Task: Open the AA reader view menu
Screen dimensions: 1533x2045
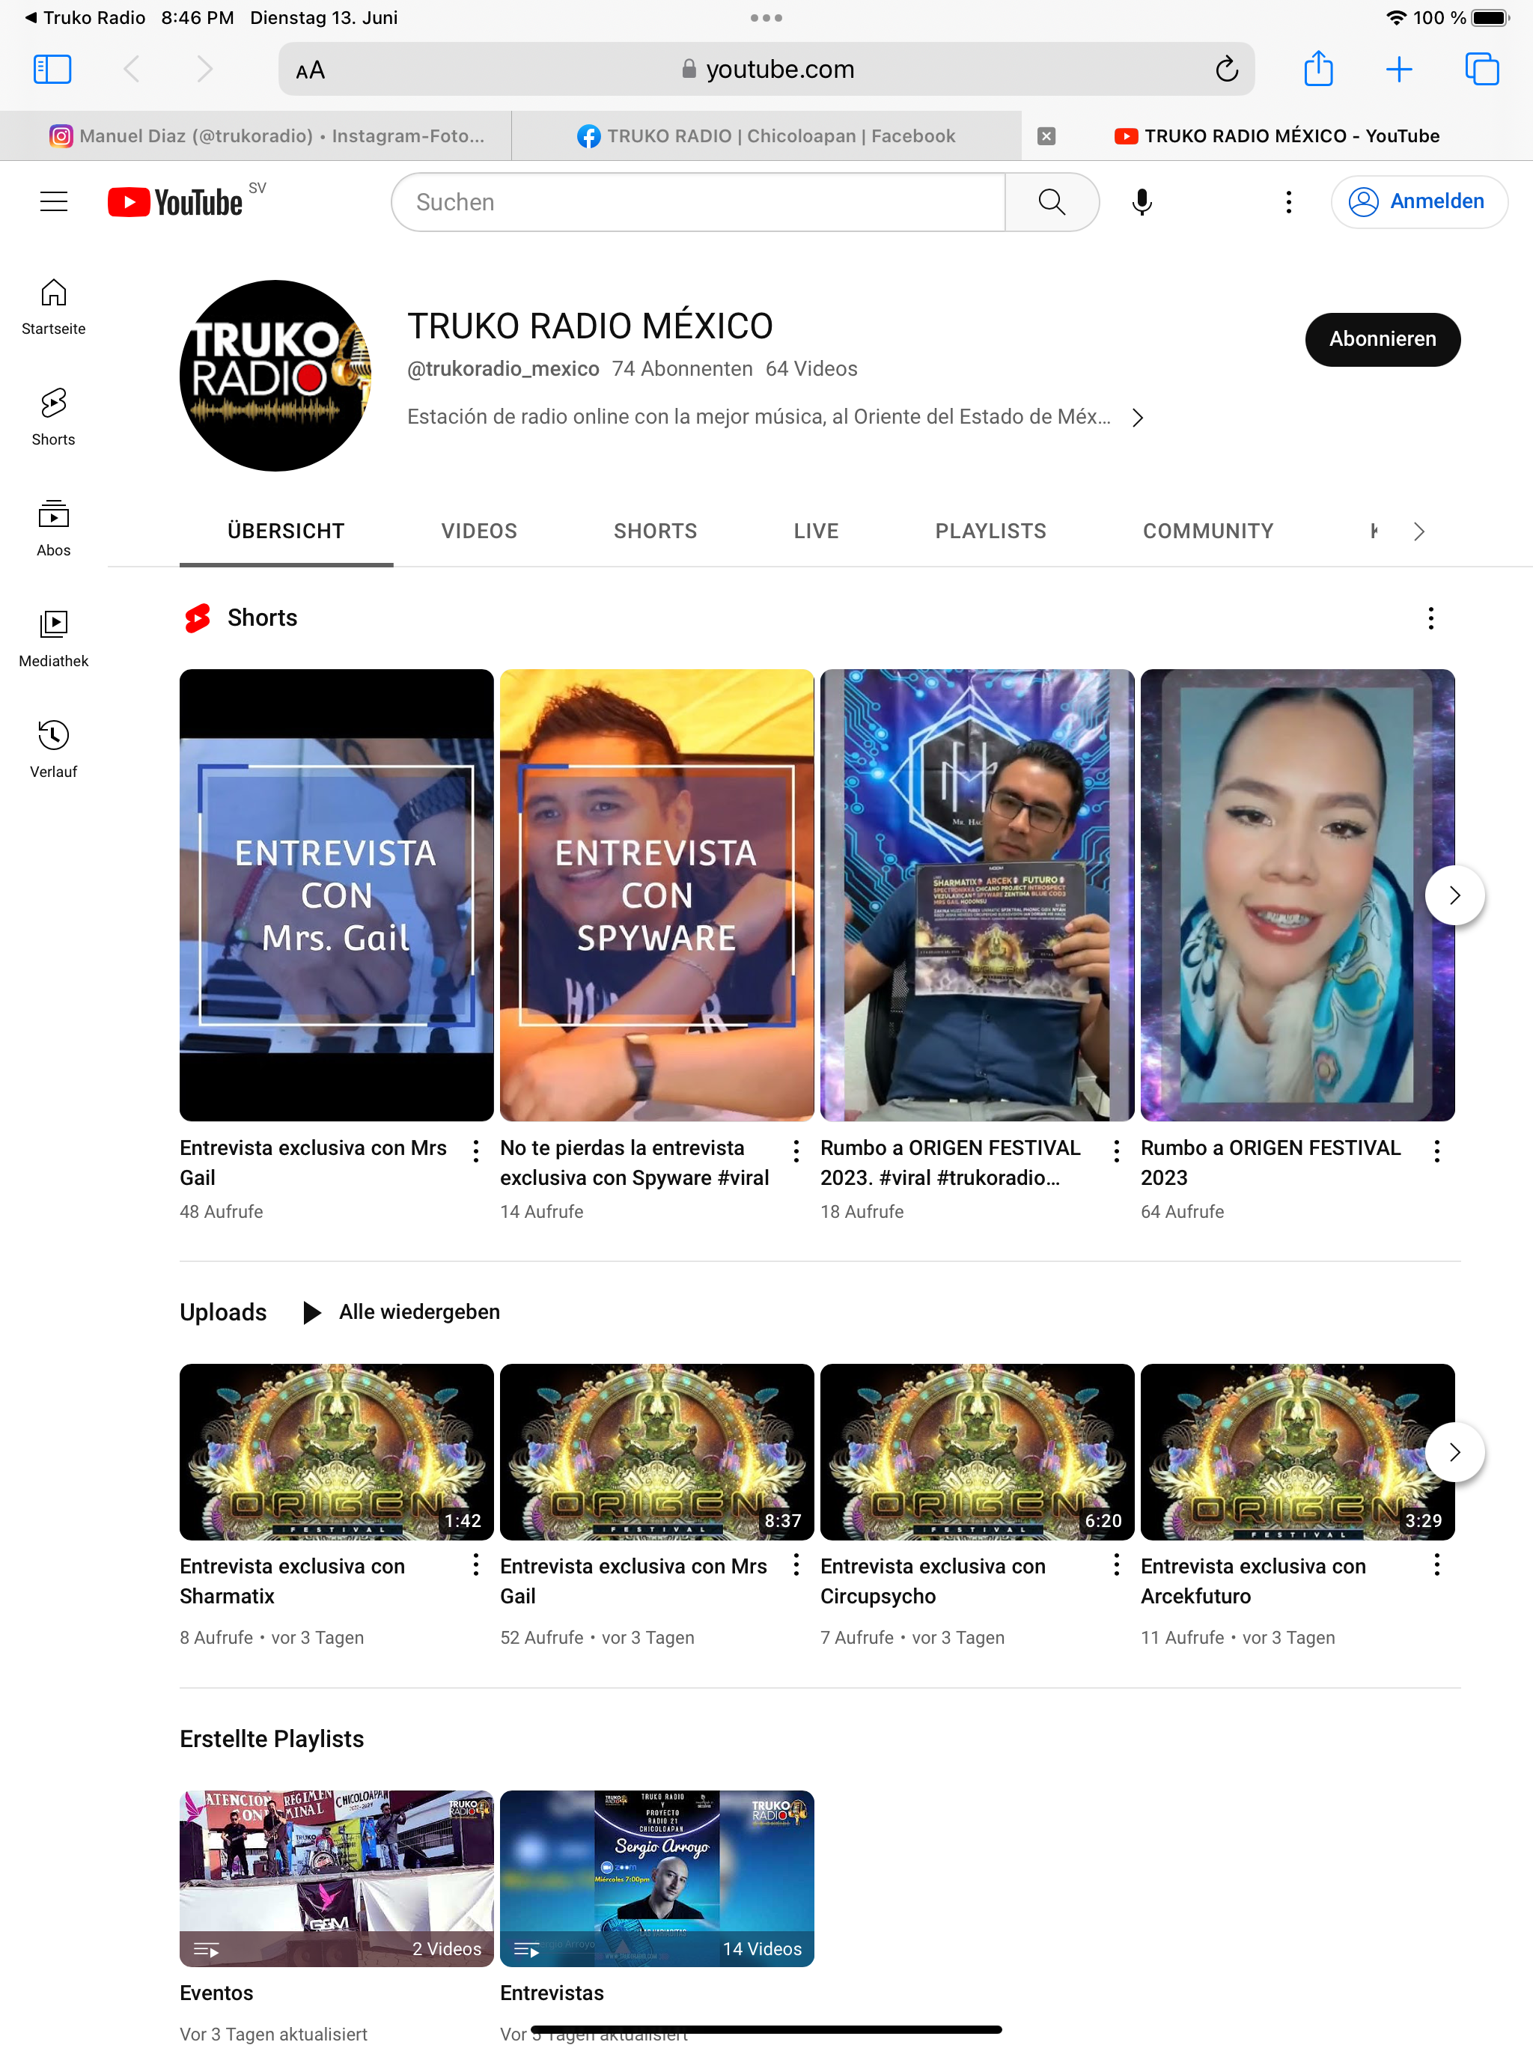Action: point(311,70)
